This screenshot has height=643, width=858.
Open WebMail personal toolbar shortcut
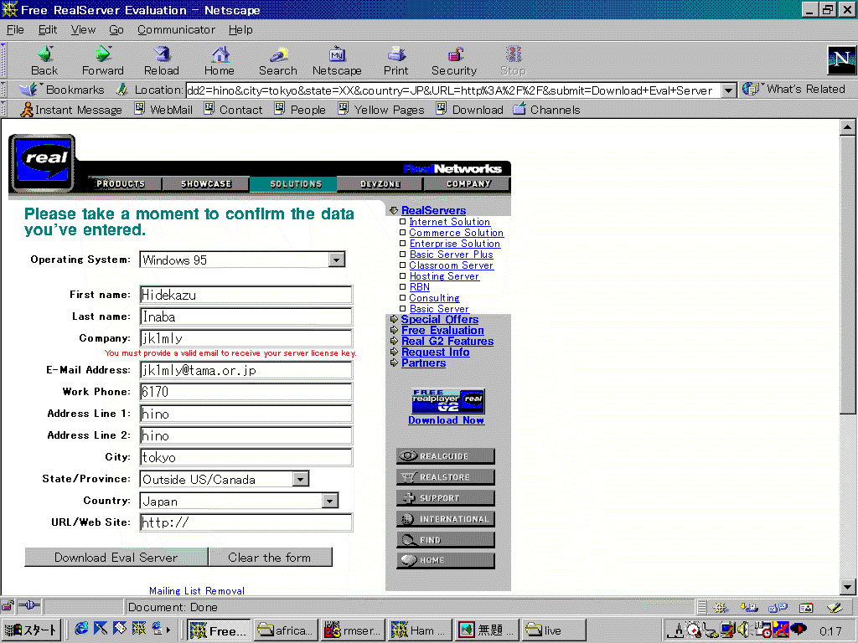163,110
